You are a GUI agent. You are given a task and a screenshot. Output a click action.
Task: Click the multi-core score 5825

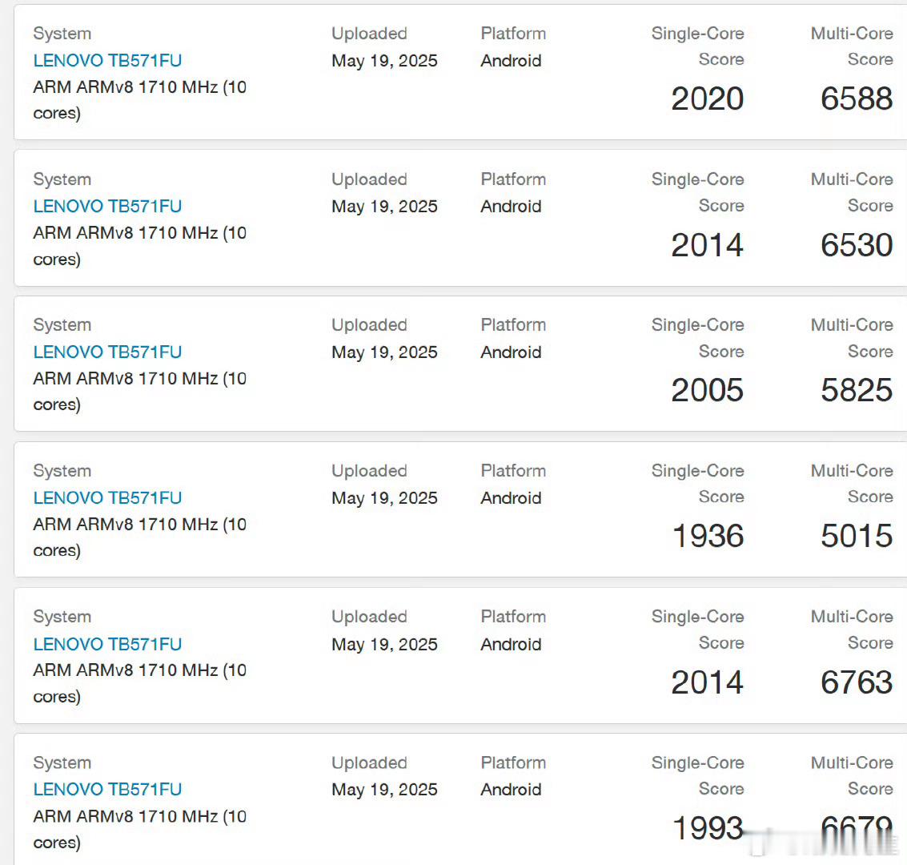857,390
